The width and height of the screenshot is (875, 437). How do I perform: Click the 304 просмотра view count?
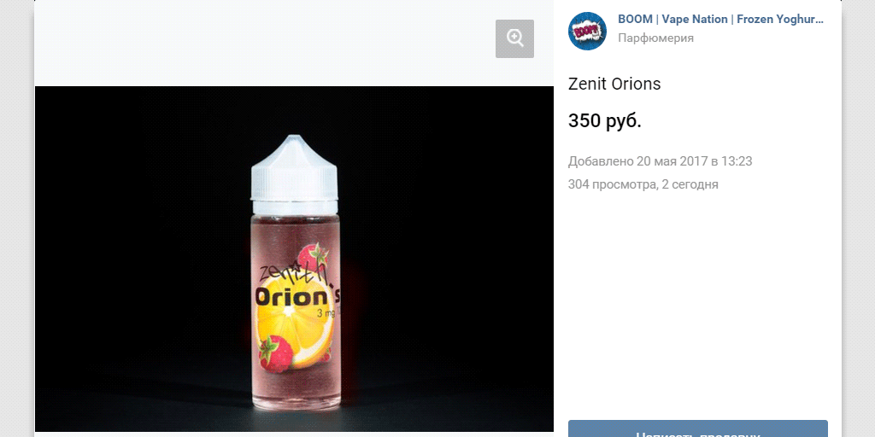(x=612, y=184)
